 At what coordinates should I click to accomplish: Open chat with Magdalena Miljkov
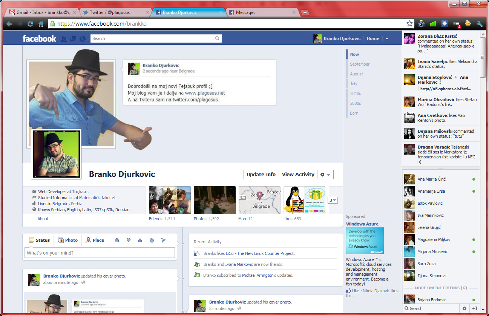point(440,239)
